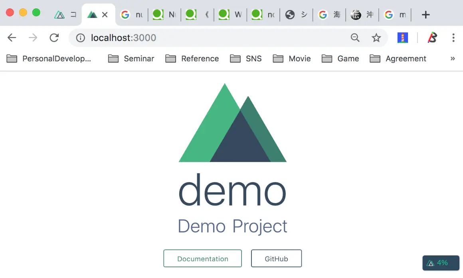Open the colorful B extension icon
The width and height of the screenshot is (463, 278).
(x=432, y=38)
